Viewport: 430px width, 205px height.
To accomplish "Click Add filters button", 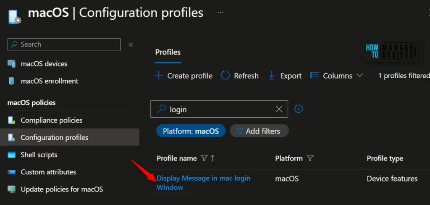I will [259, 131].
